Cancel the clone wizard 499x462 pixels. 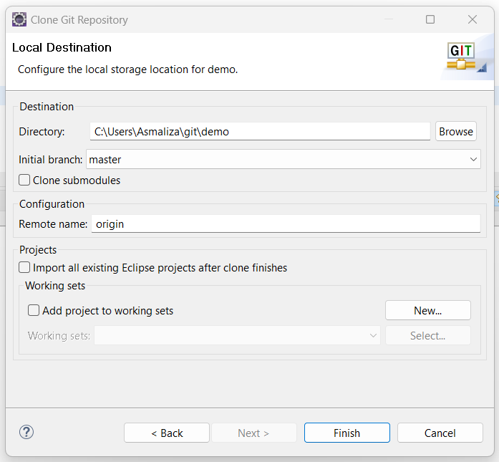click(440, 433)
